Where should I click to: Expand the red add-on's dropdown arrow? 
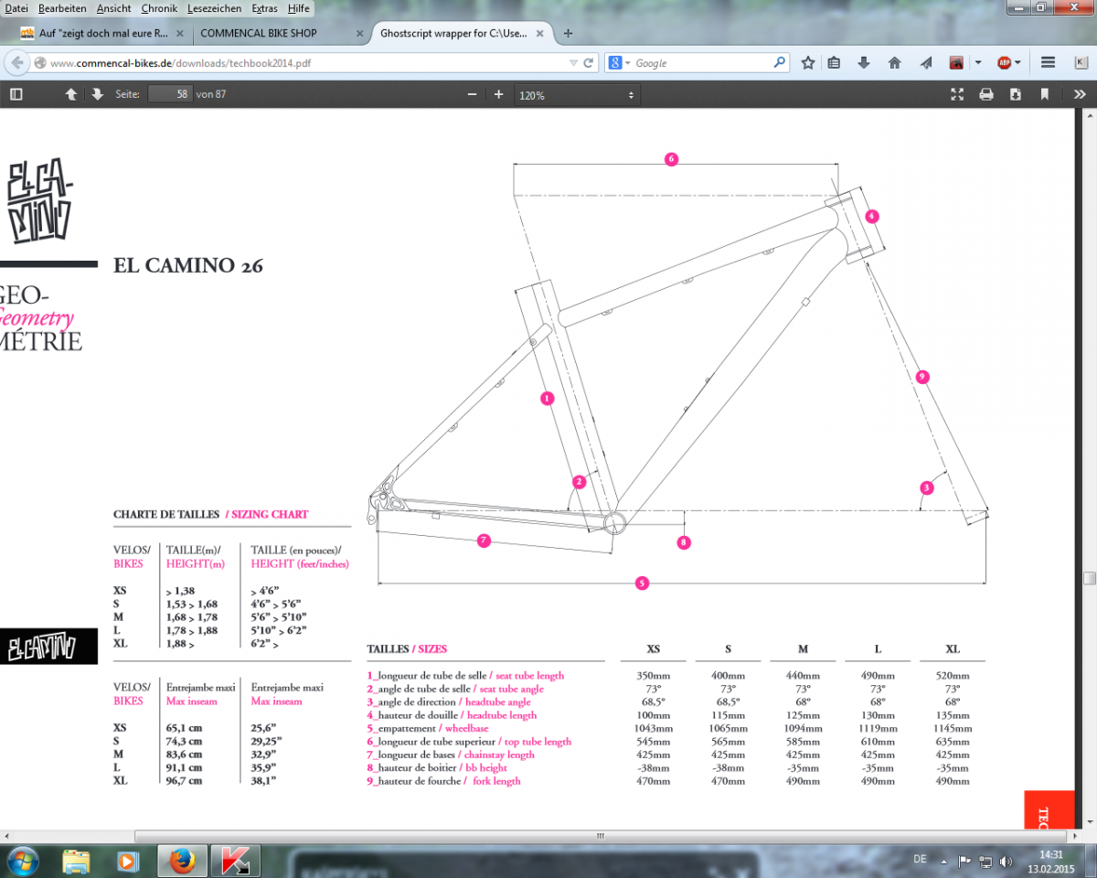pos(977,63)
